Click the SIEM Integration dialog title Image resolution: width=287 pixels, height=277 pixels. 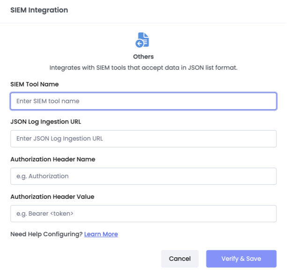39,10
